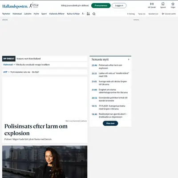
Task: Open 'Senaste nytt från Halland' link
Action: (28, 59)
